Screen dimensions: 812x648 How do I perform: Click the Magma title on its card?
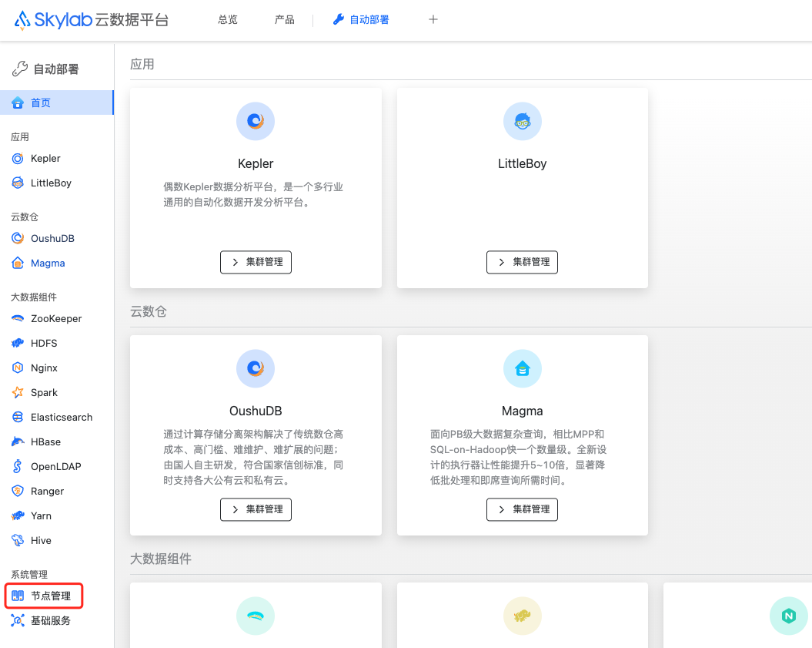(522, 411)
